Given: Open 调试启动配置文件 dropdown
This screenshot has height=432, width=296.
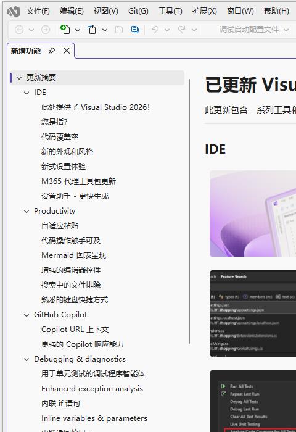Looking at the screenshot, I should point(286,30).
